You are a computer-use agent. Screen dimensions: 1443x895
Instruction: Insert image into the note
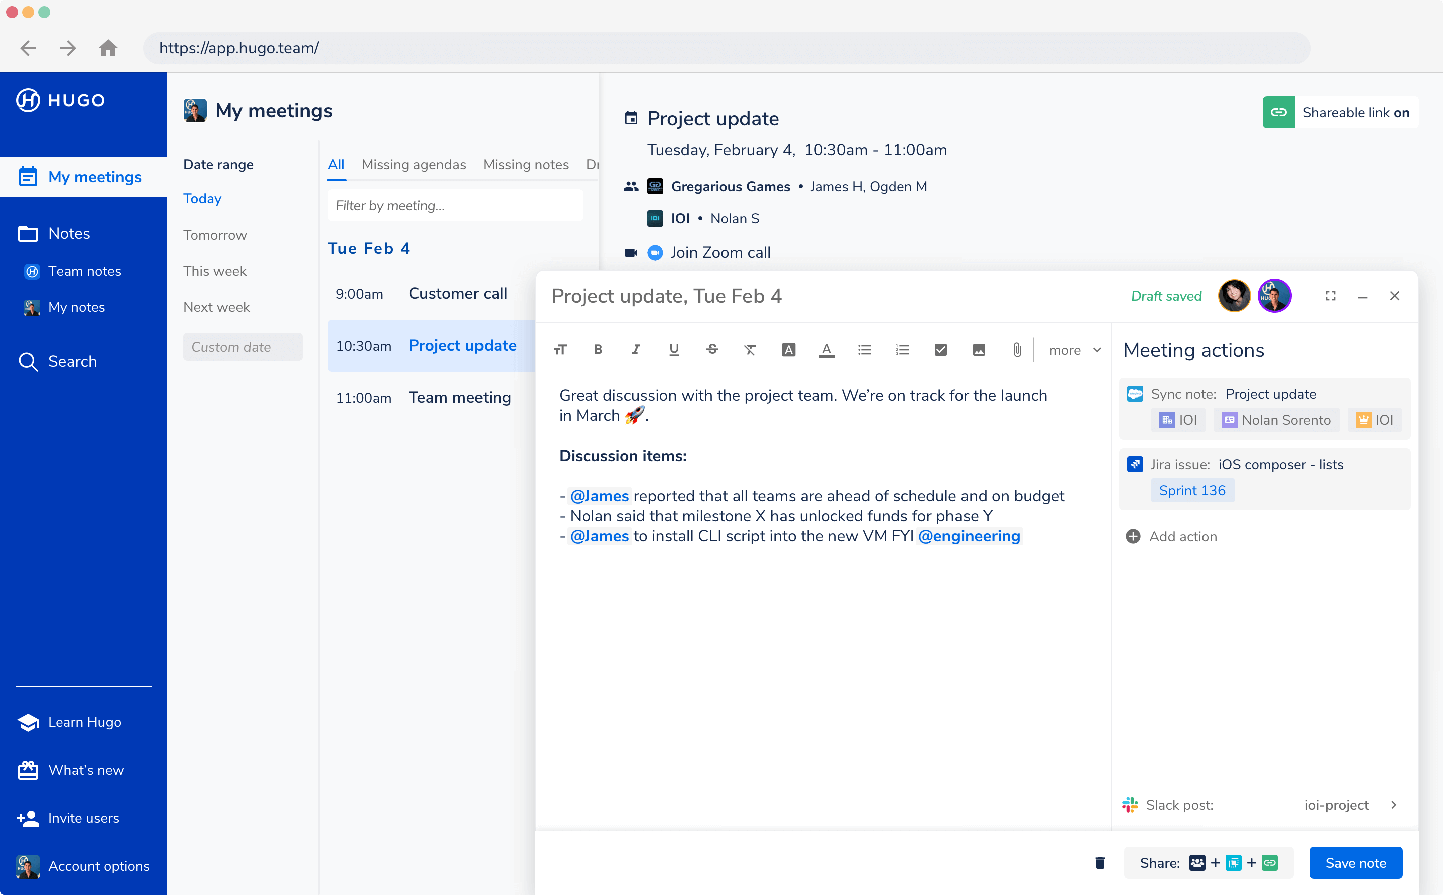[979, 350]
